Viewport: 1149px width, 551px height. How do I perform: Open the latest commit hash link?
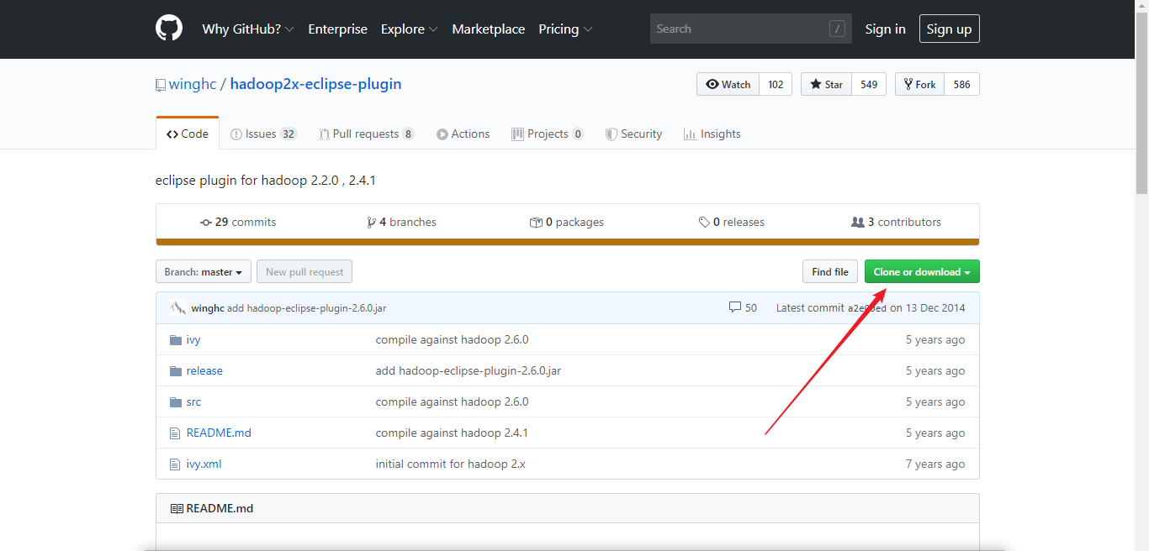click(x=869, y=308)
